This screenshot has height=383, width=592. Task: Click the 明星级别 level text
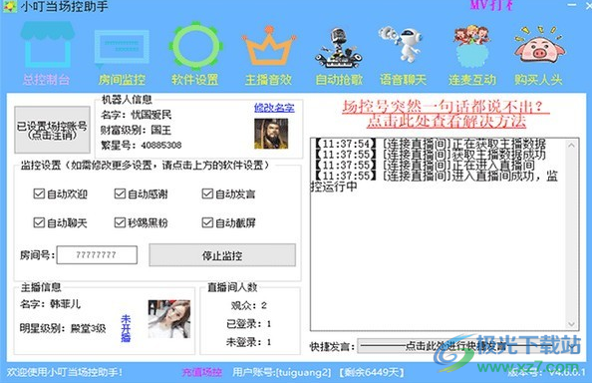63,328
